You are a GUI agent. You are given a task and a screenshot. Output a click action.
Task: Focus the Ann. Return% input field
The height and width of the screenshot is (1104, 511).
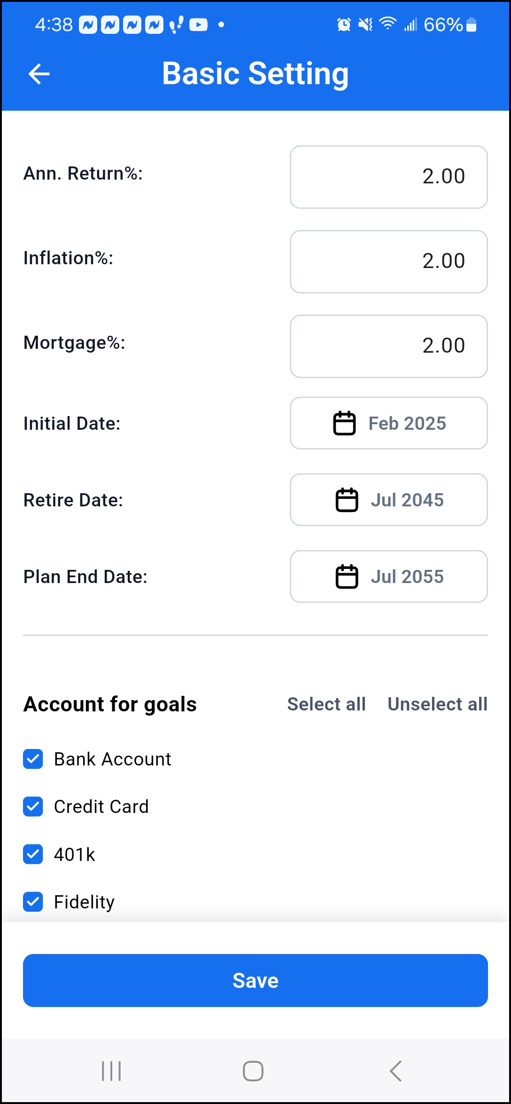[x=389, y=177]
